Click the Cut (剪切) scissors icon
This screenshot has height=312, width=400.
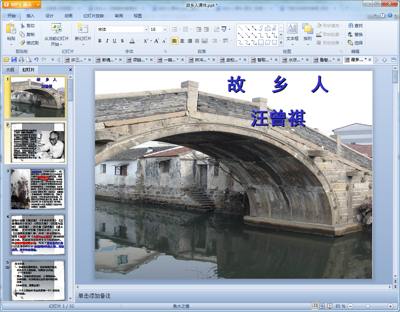22,26
